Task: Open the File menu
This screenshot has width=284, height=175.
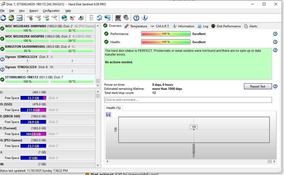Action: tap(2, 11)
